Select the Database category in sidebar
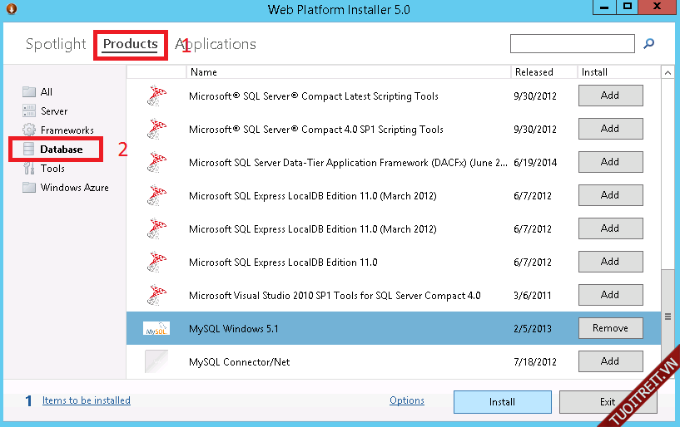This screenshot has height=427, width=680. 61,150
